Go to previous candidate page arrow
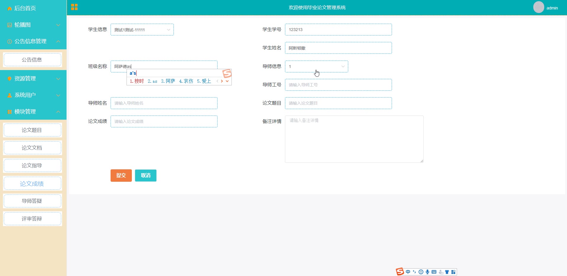567x276 pixels. click(217, 81)
